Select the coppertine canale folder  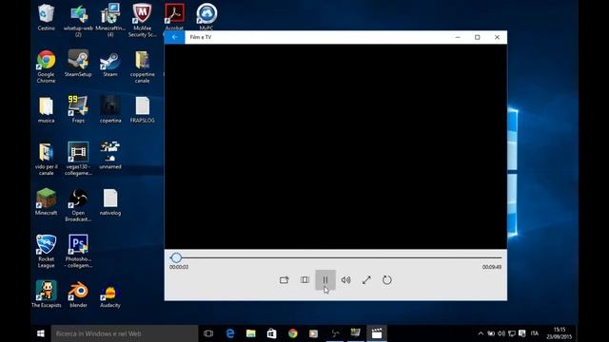click(142, 66)
